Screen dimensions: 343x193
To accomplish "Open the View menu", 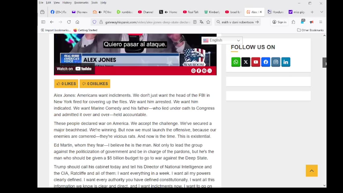I will coord(57,3).
